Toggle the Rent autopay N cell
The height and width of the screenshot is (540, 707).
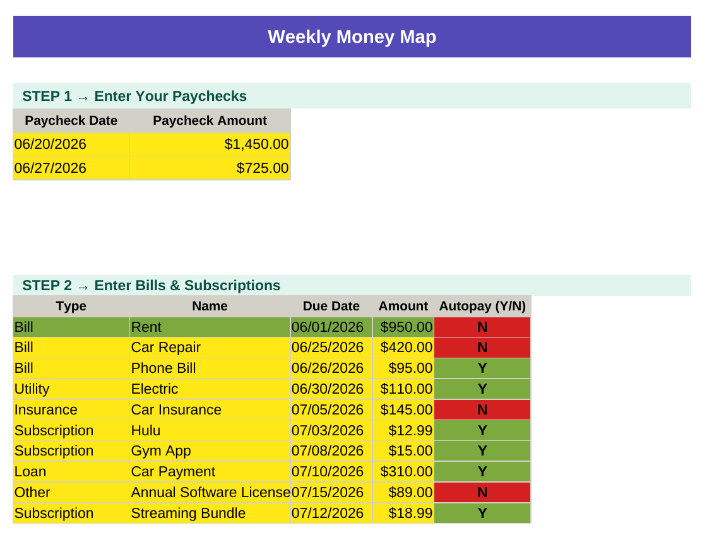482,327
